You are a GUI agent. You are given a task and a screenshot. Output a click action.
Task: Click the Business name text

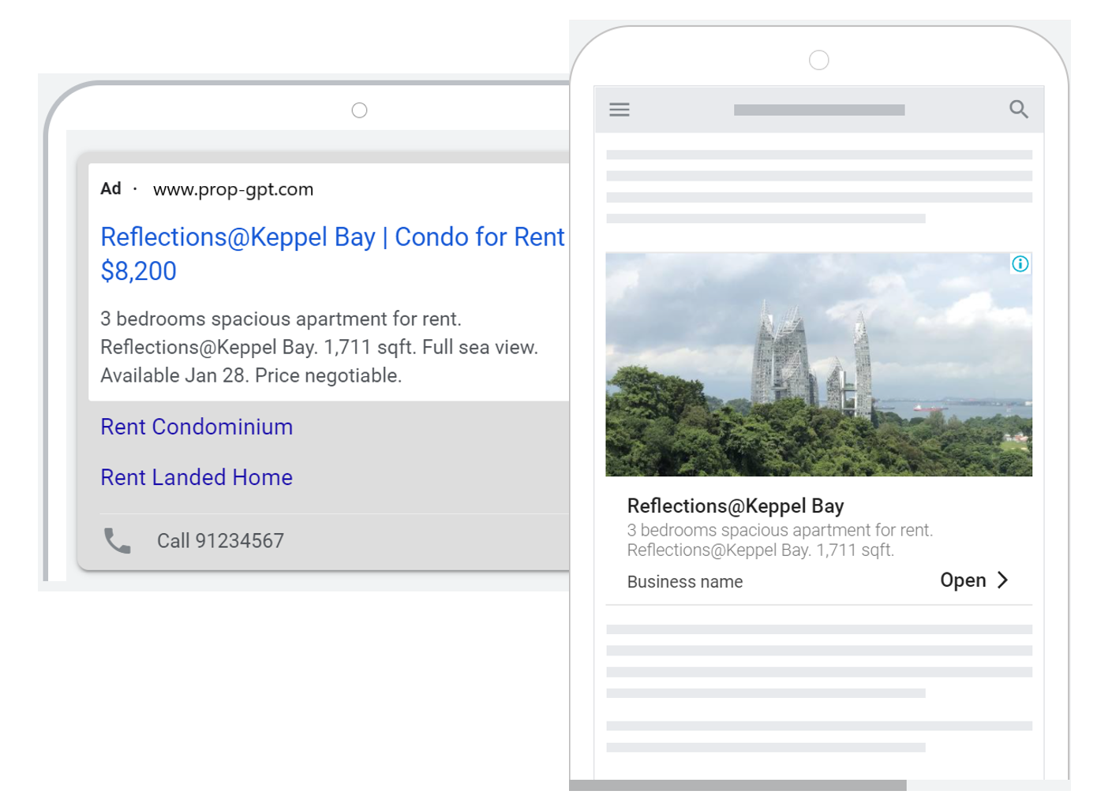point(684,582)
